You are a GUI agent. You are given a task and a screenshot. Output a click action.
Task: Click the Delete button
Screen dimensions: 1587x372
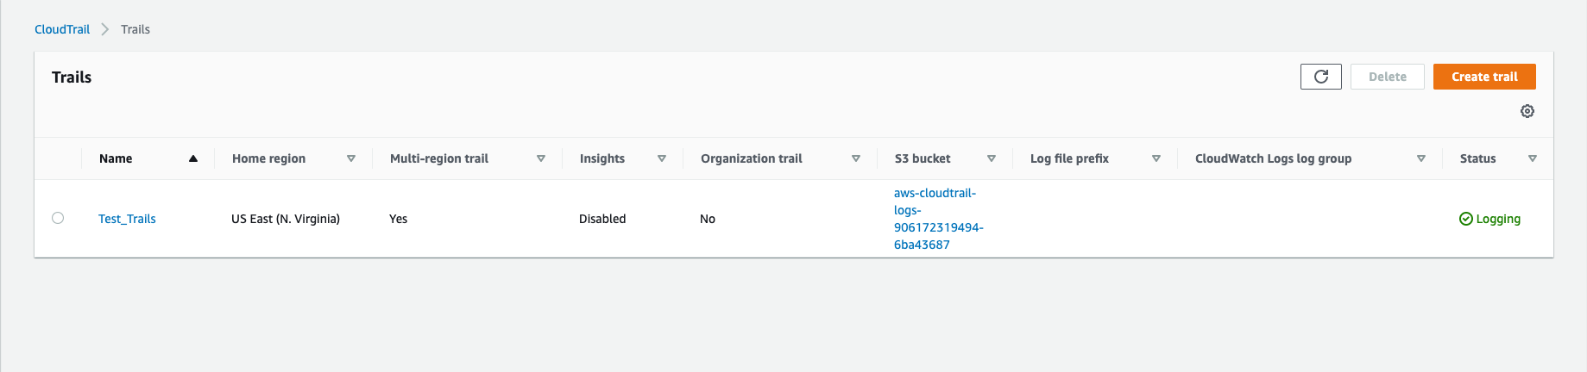pos(1387,77)
